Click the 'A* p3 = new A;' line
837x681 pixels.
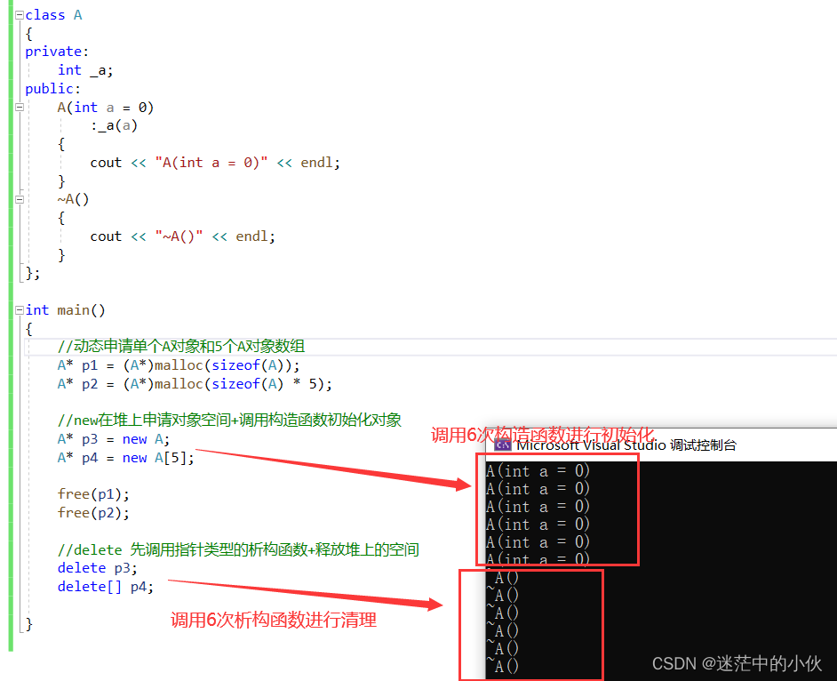114,439
